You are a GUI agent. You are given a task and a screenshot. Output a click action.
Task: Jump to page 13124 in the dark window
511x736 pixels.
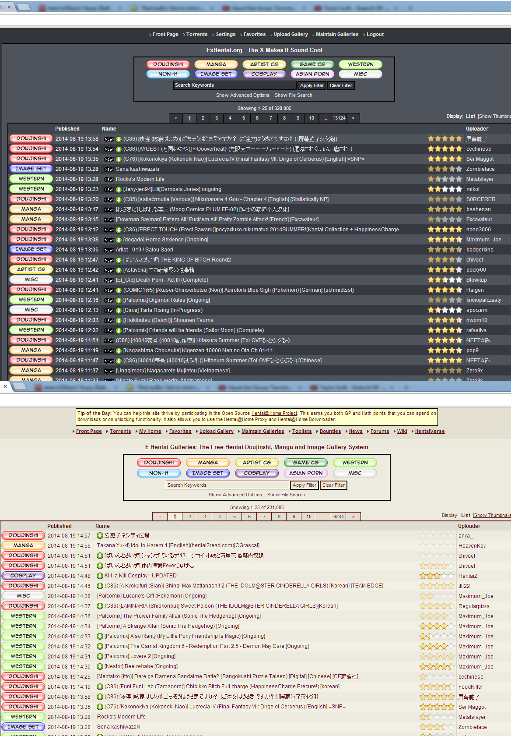[339, 118]
